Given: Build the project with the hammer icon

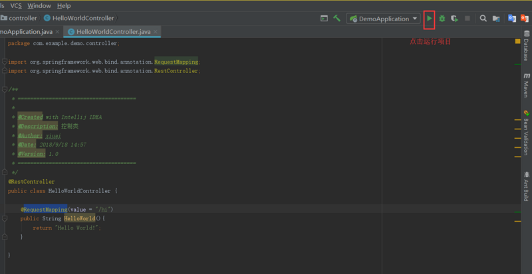Looking at the screenshot, I should (x=337, y=19).
